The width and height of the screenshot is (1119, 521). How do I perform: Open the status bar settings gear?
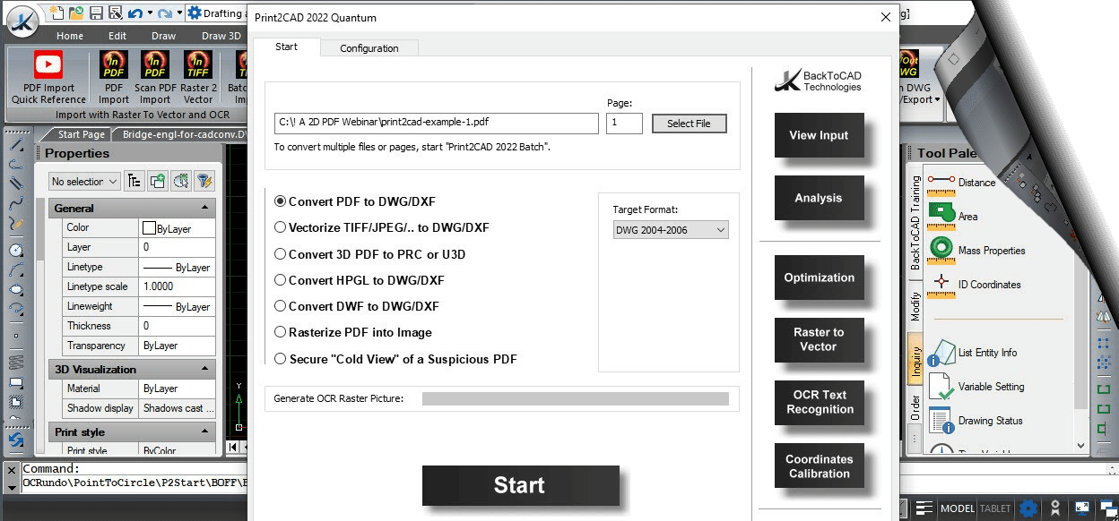(1028, 508)
